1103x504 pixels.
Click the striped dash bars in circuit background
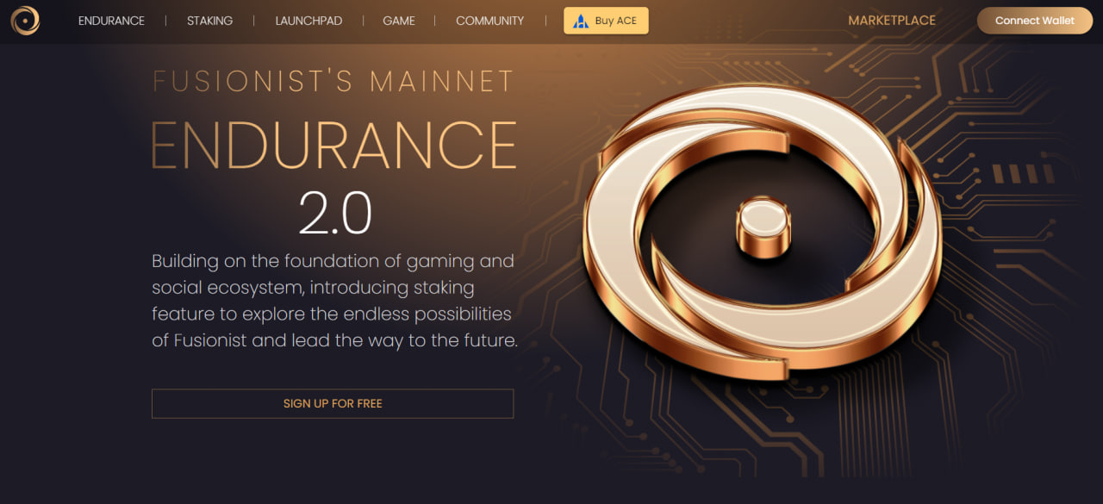[x=1022, y=175]
